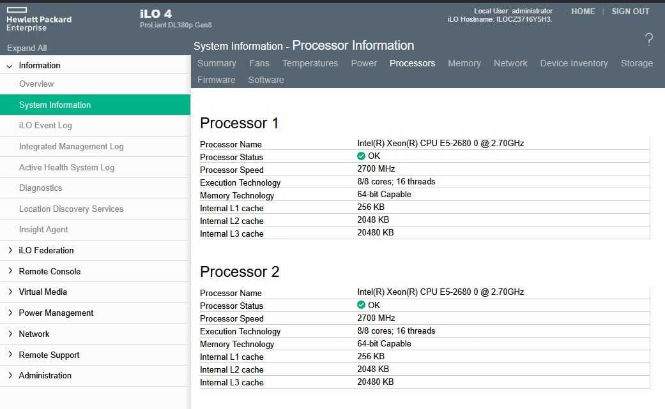Open the Integrated Management Log
665x409 pixels.
coord(72,147)
